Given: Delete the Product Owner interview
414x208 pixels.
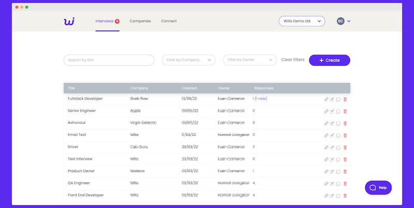Looking at the screenshot, I should 345,172.
